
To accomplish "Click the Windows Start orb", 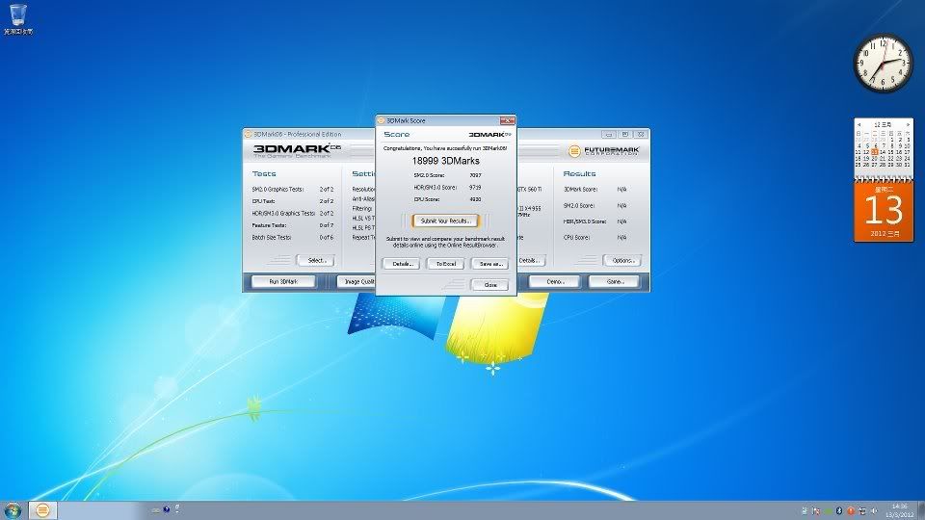I will 13,509.
